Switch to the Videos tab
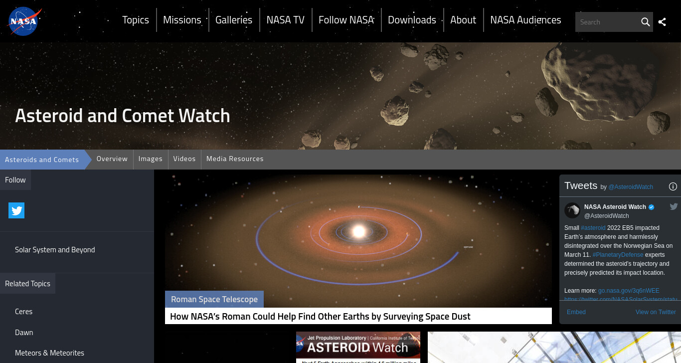This screenshot has width=681, height=363. tap(184, 159)
